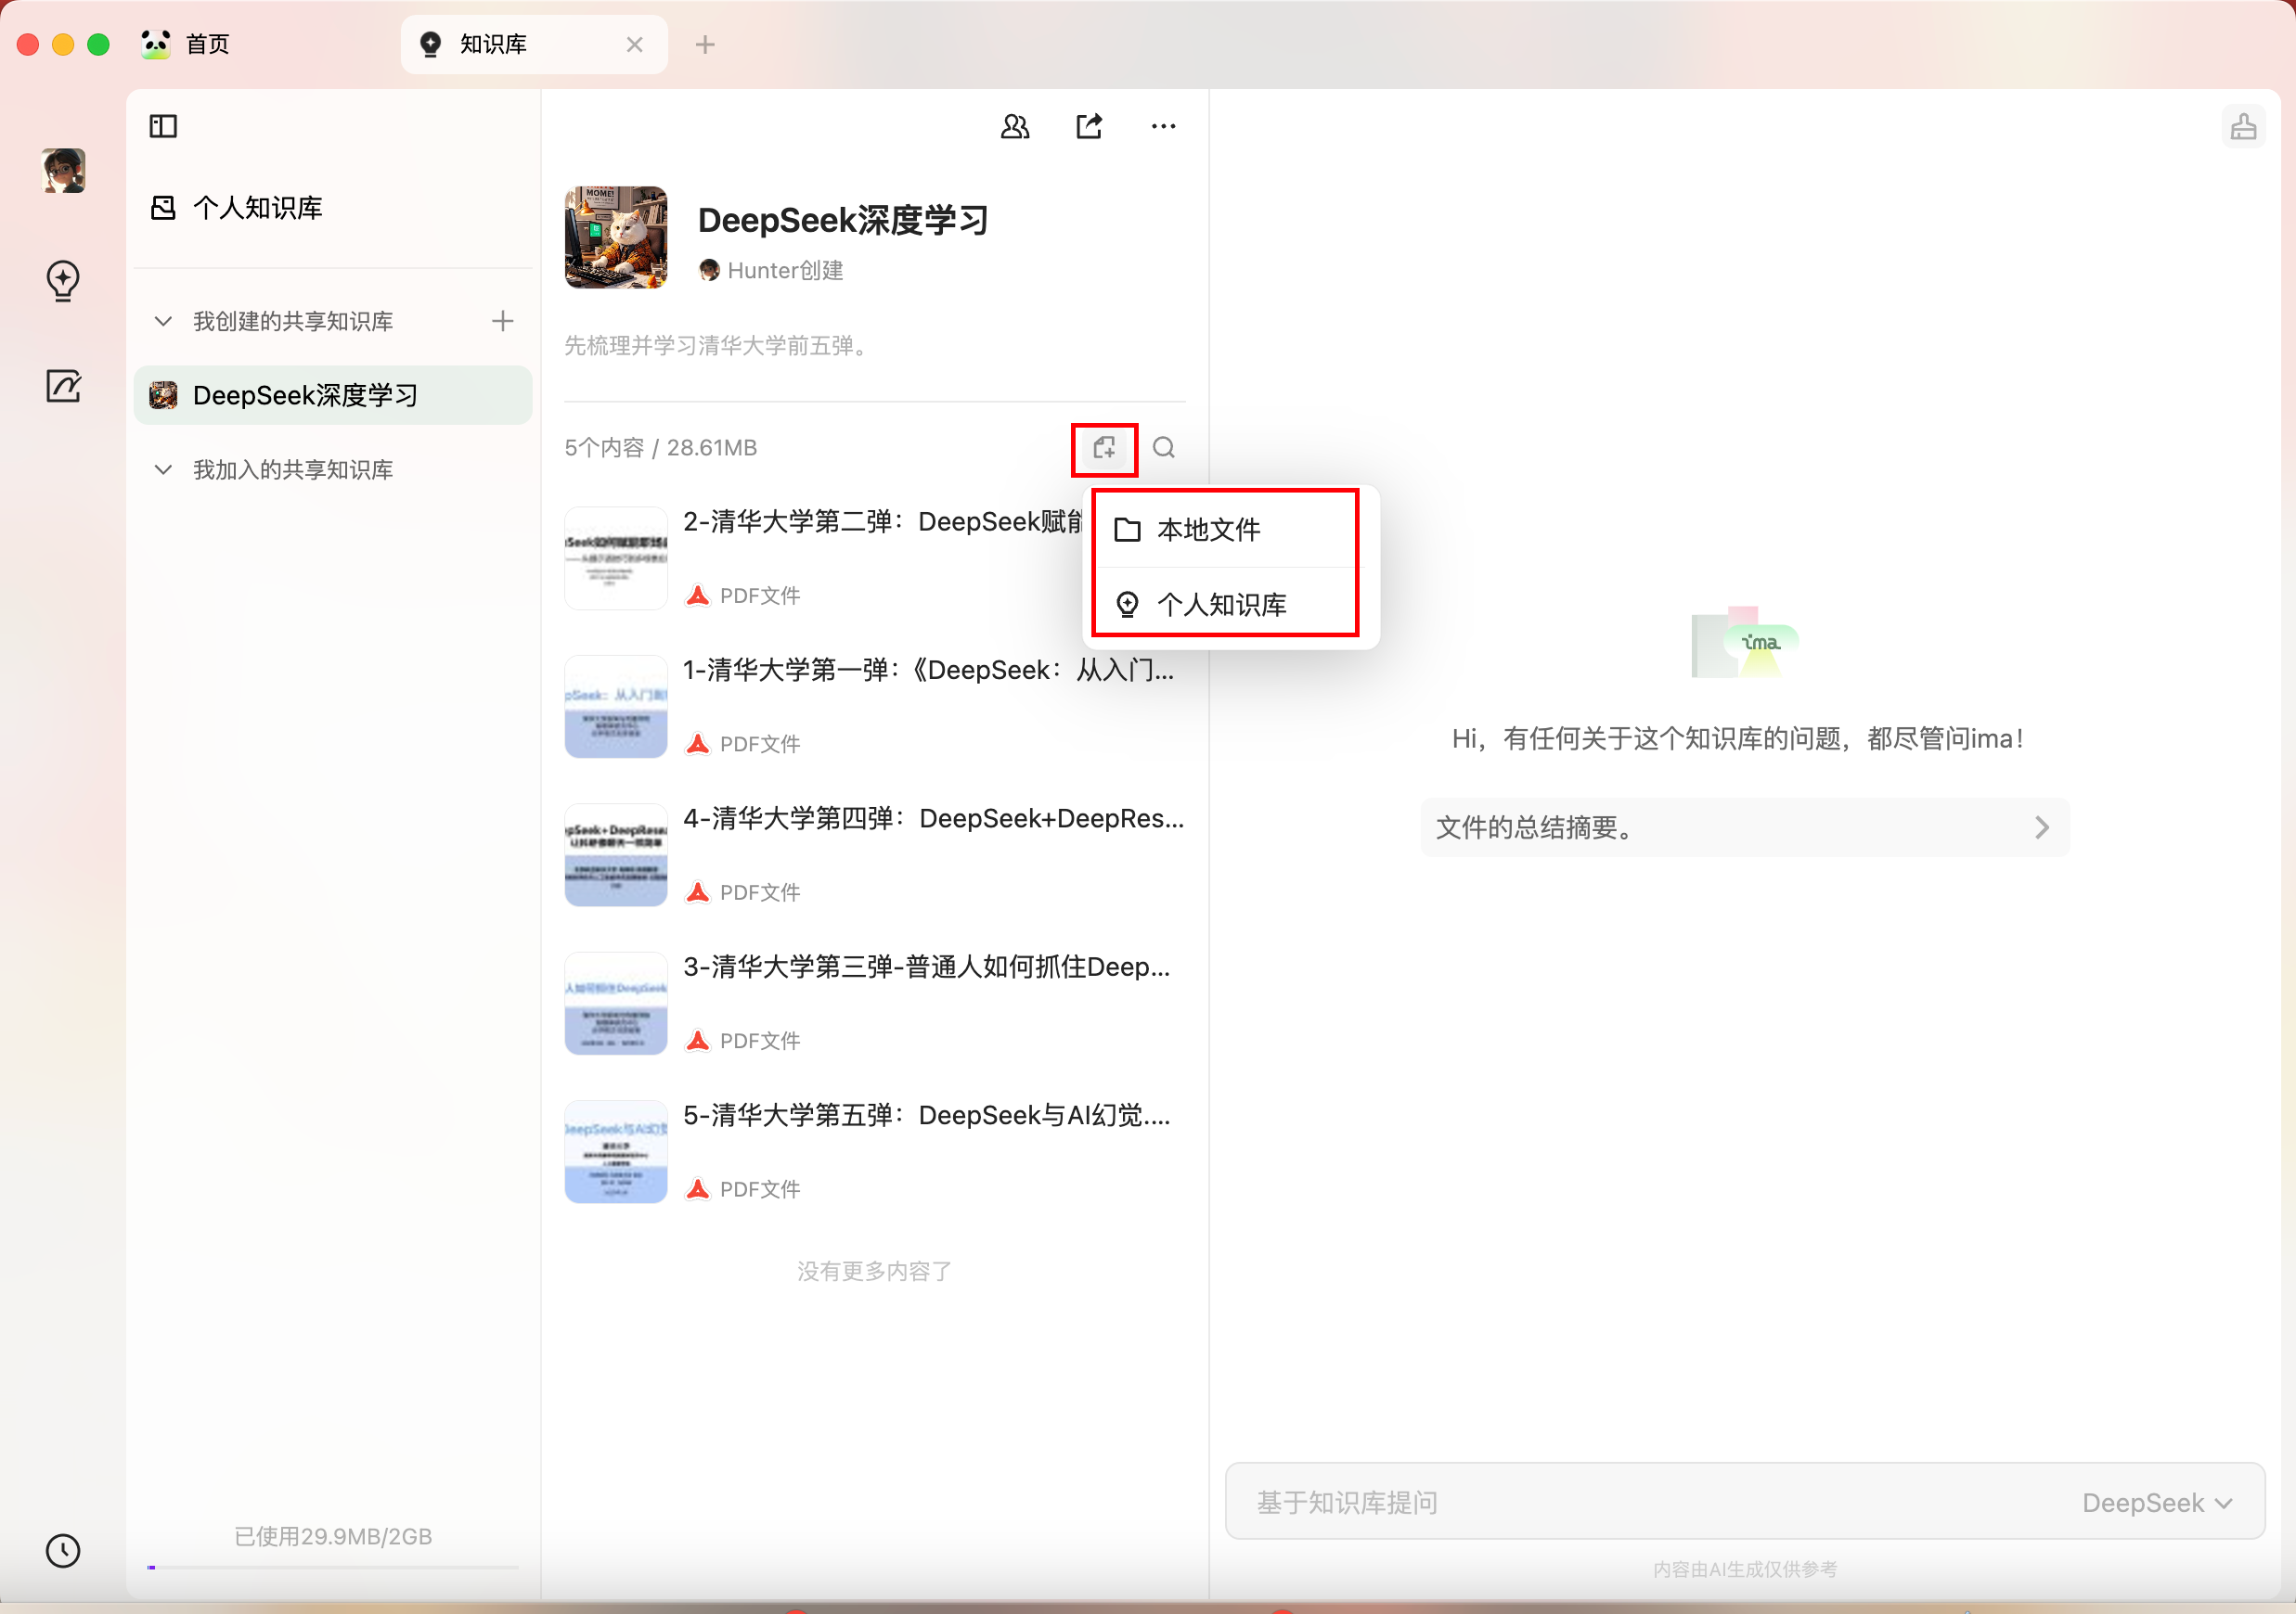
Task: Click the 基于知识库提问 input field
Action: pos(1600,1502)
